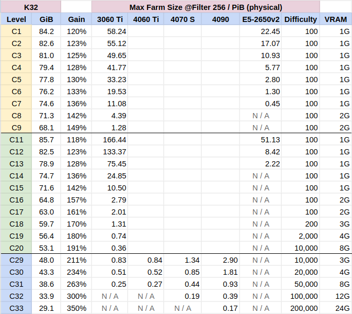Select the 300% gain cell
352x314 pixels.
(x=76, y=296)
